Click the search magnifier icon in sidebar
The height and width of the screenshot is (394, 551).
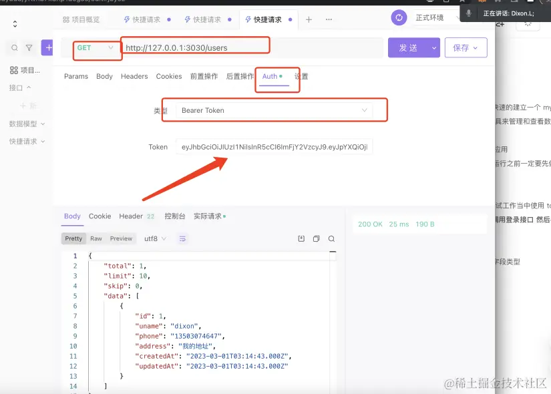[x=15, y=48]
